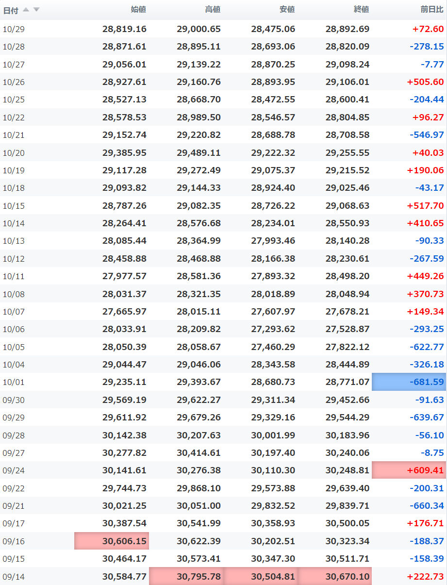The height and width of the screenshot is (585, 447).
Task: Select closing price 28,498.20
Action: point(347,276)
